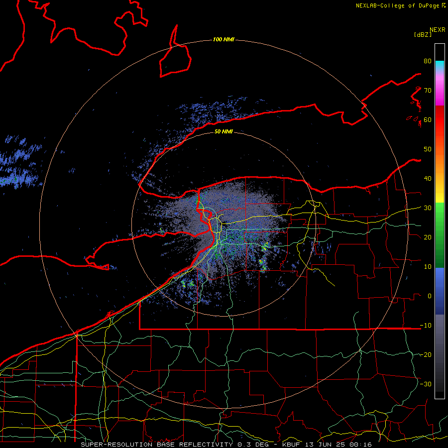Click the dBZ legend unit label

pyautogui.click(x=423, y=34)
